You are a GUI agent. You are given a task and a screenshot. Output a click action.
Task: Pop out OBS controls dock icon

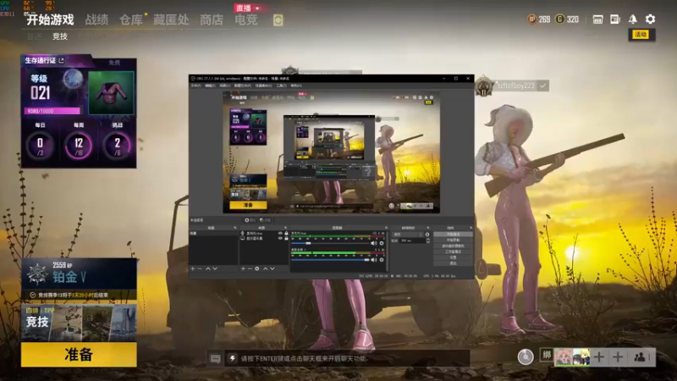[471, 228]
